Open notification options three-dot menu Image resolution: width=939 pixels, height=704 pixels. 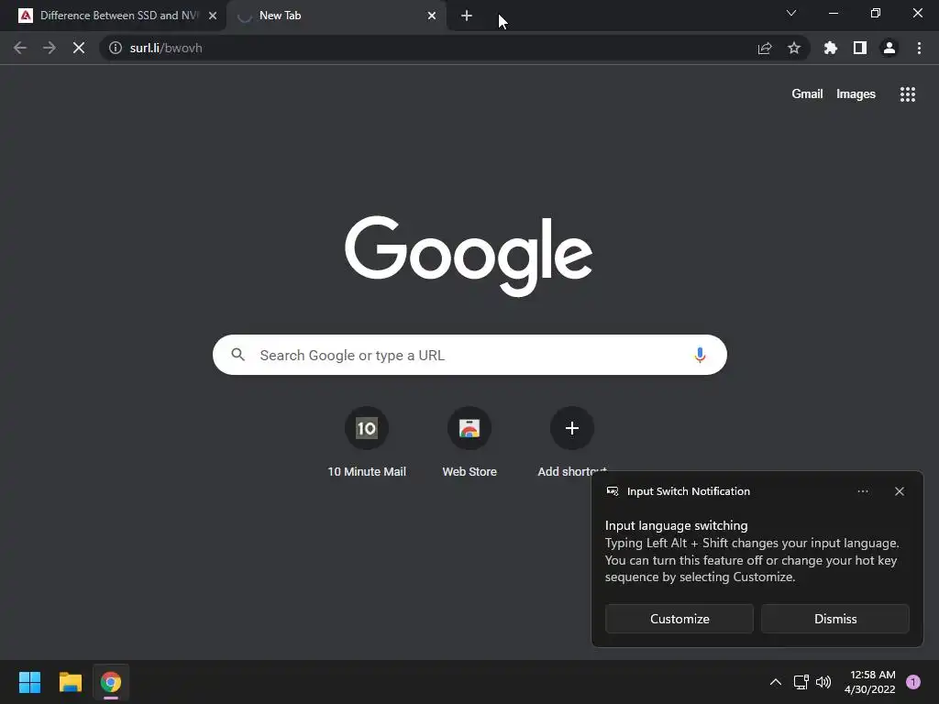coord(863,491)
